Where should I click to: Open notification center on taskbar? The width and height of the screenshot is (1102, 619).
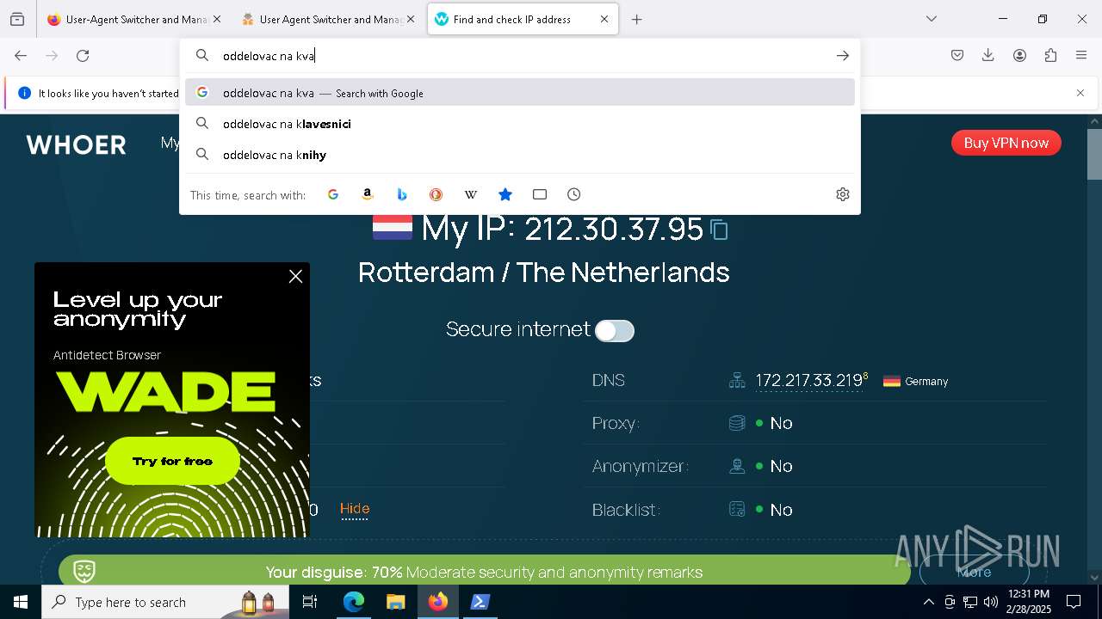pyautogui.click(x=1074, y=602)
